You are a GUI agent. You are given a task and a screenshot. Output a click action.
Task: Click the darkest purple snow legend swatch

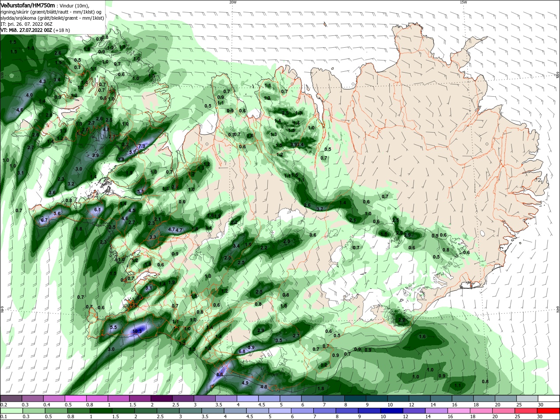(x=161, y=399)
